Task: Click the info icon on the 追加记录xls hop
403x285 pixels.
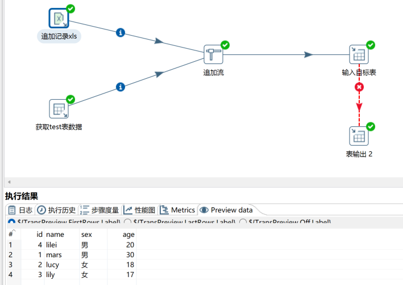Action: [120, 32]
